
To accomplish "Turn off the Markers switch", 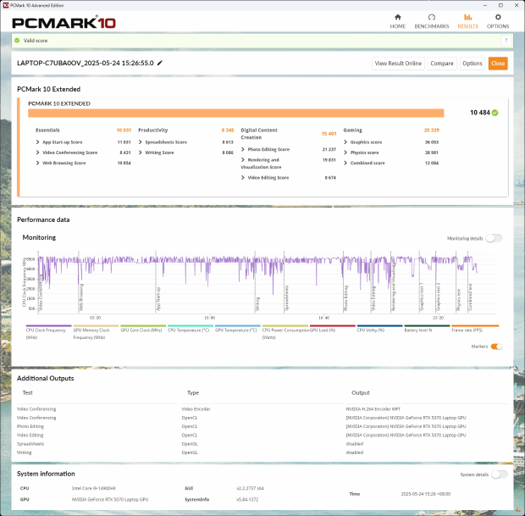I will [x=496, y=347].
